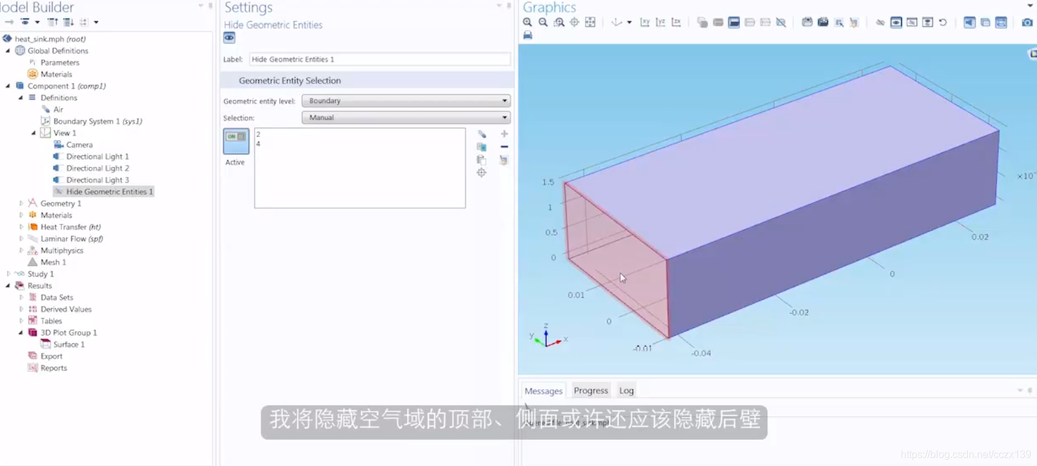
Task: Select the Parameters node
Action: pyautogui.click(x=60, y=63)
